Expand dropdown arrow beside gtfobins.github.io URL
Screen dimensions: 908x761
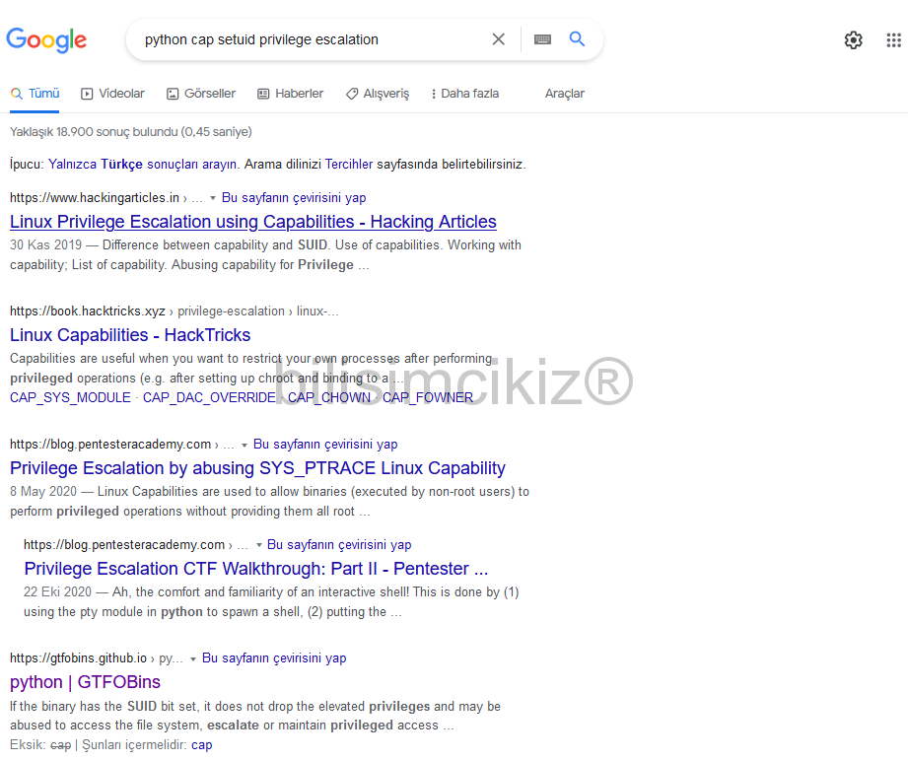193,658
